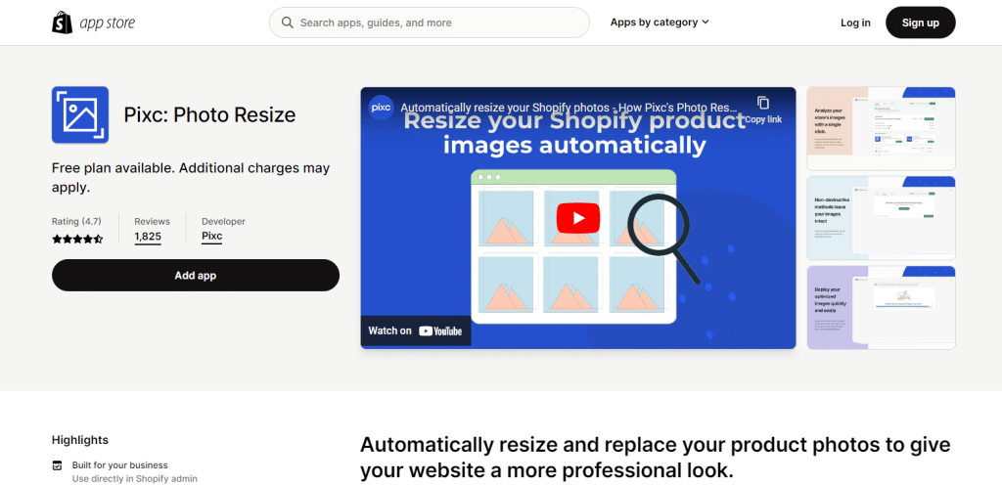Expand the Apps by category dropdown
Viewport: 1002px width, 485px height.
point(660,22)
